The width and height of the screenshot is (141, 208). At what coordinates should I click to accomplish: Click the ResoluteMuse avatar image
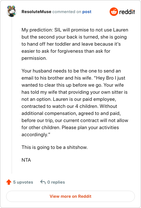pos(12,11)
